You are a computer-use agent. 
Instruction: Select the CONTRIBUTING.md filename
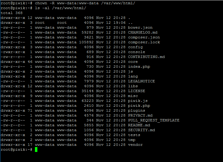pyautogui.click(x=146, y=57)
